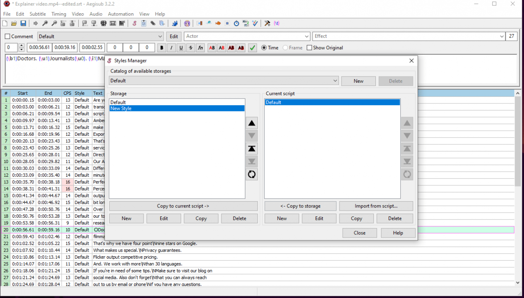Click the New storage catalog button
The height and width of the screenshot is (298, 524).
(358, 81)
